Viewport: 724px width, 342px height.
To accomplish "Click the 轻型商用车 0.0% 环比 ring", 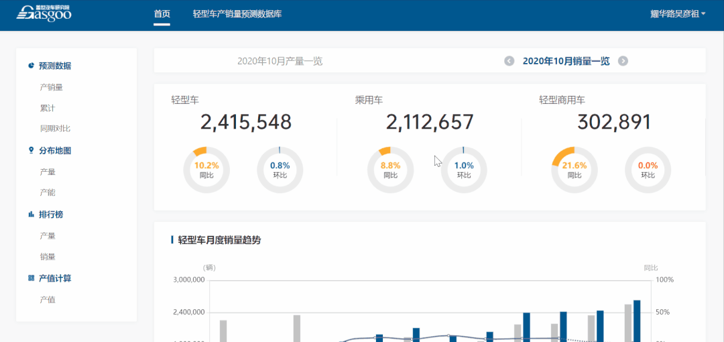I will pyautogui.click(x=648, y=170).
